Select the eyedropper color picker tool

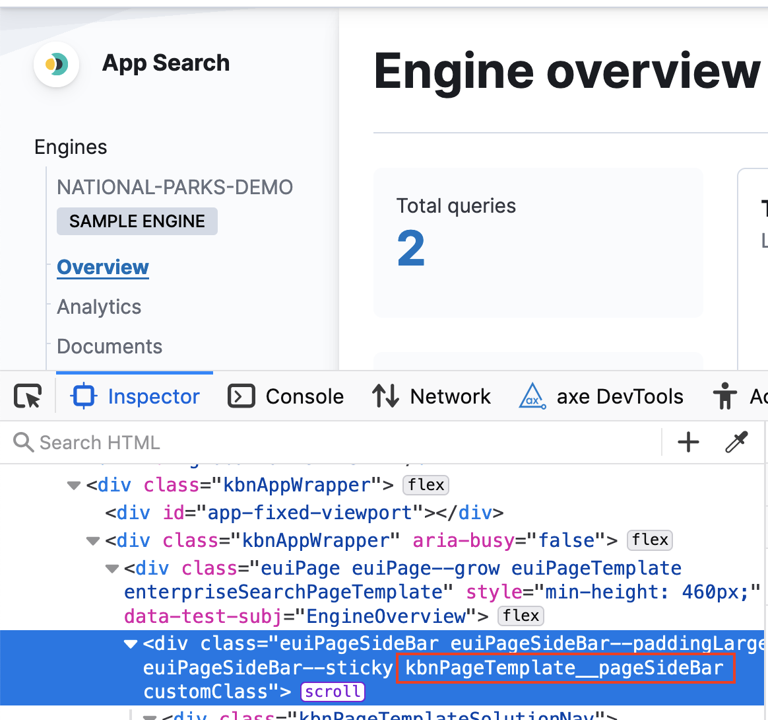coord(736,442)
